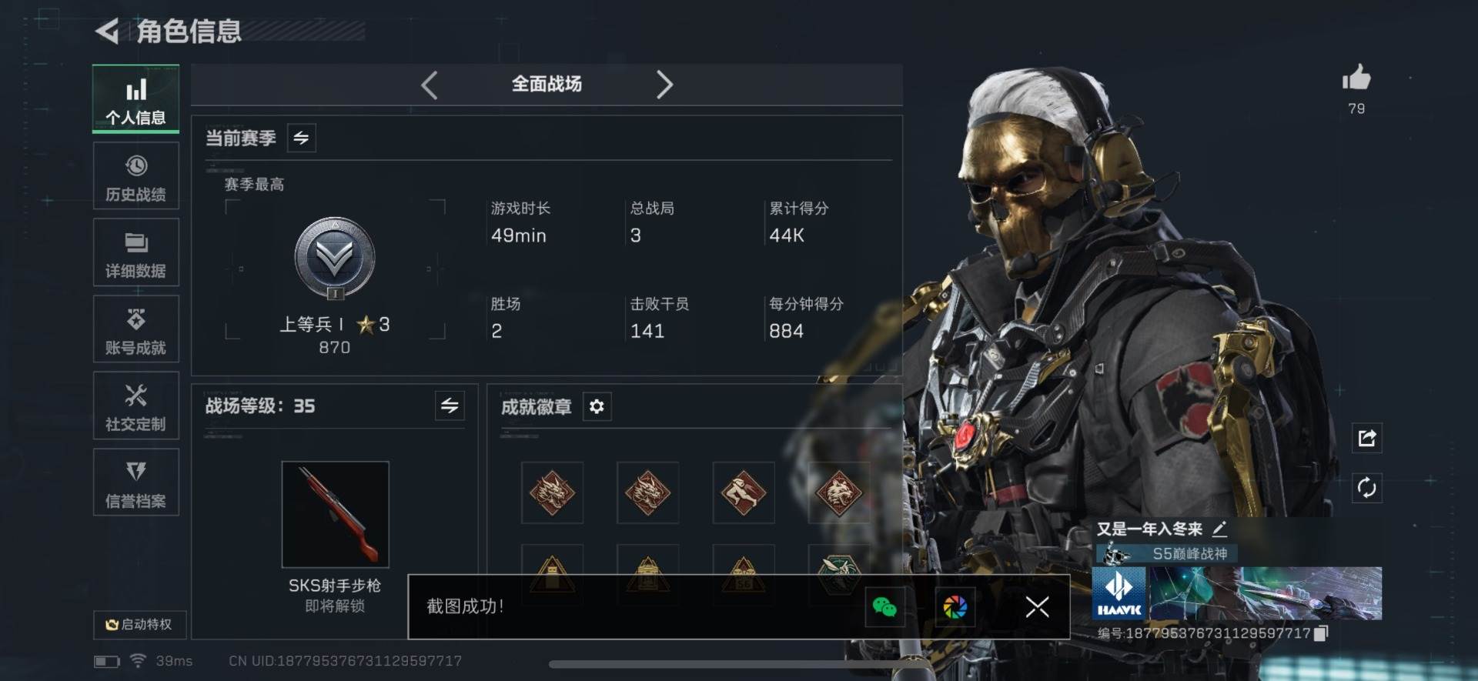The height and width of the screenshot is (681, 1478).
Task: Dismiss the 截图成功 notification
Action: tap(1037, 607)
